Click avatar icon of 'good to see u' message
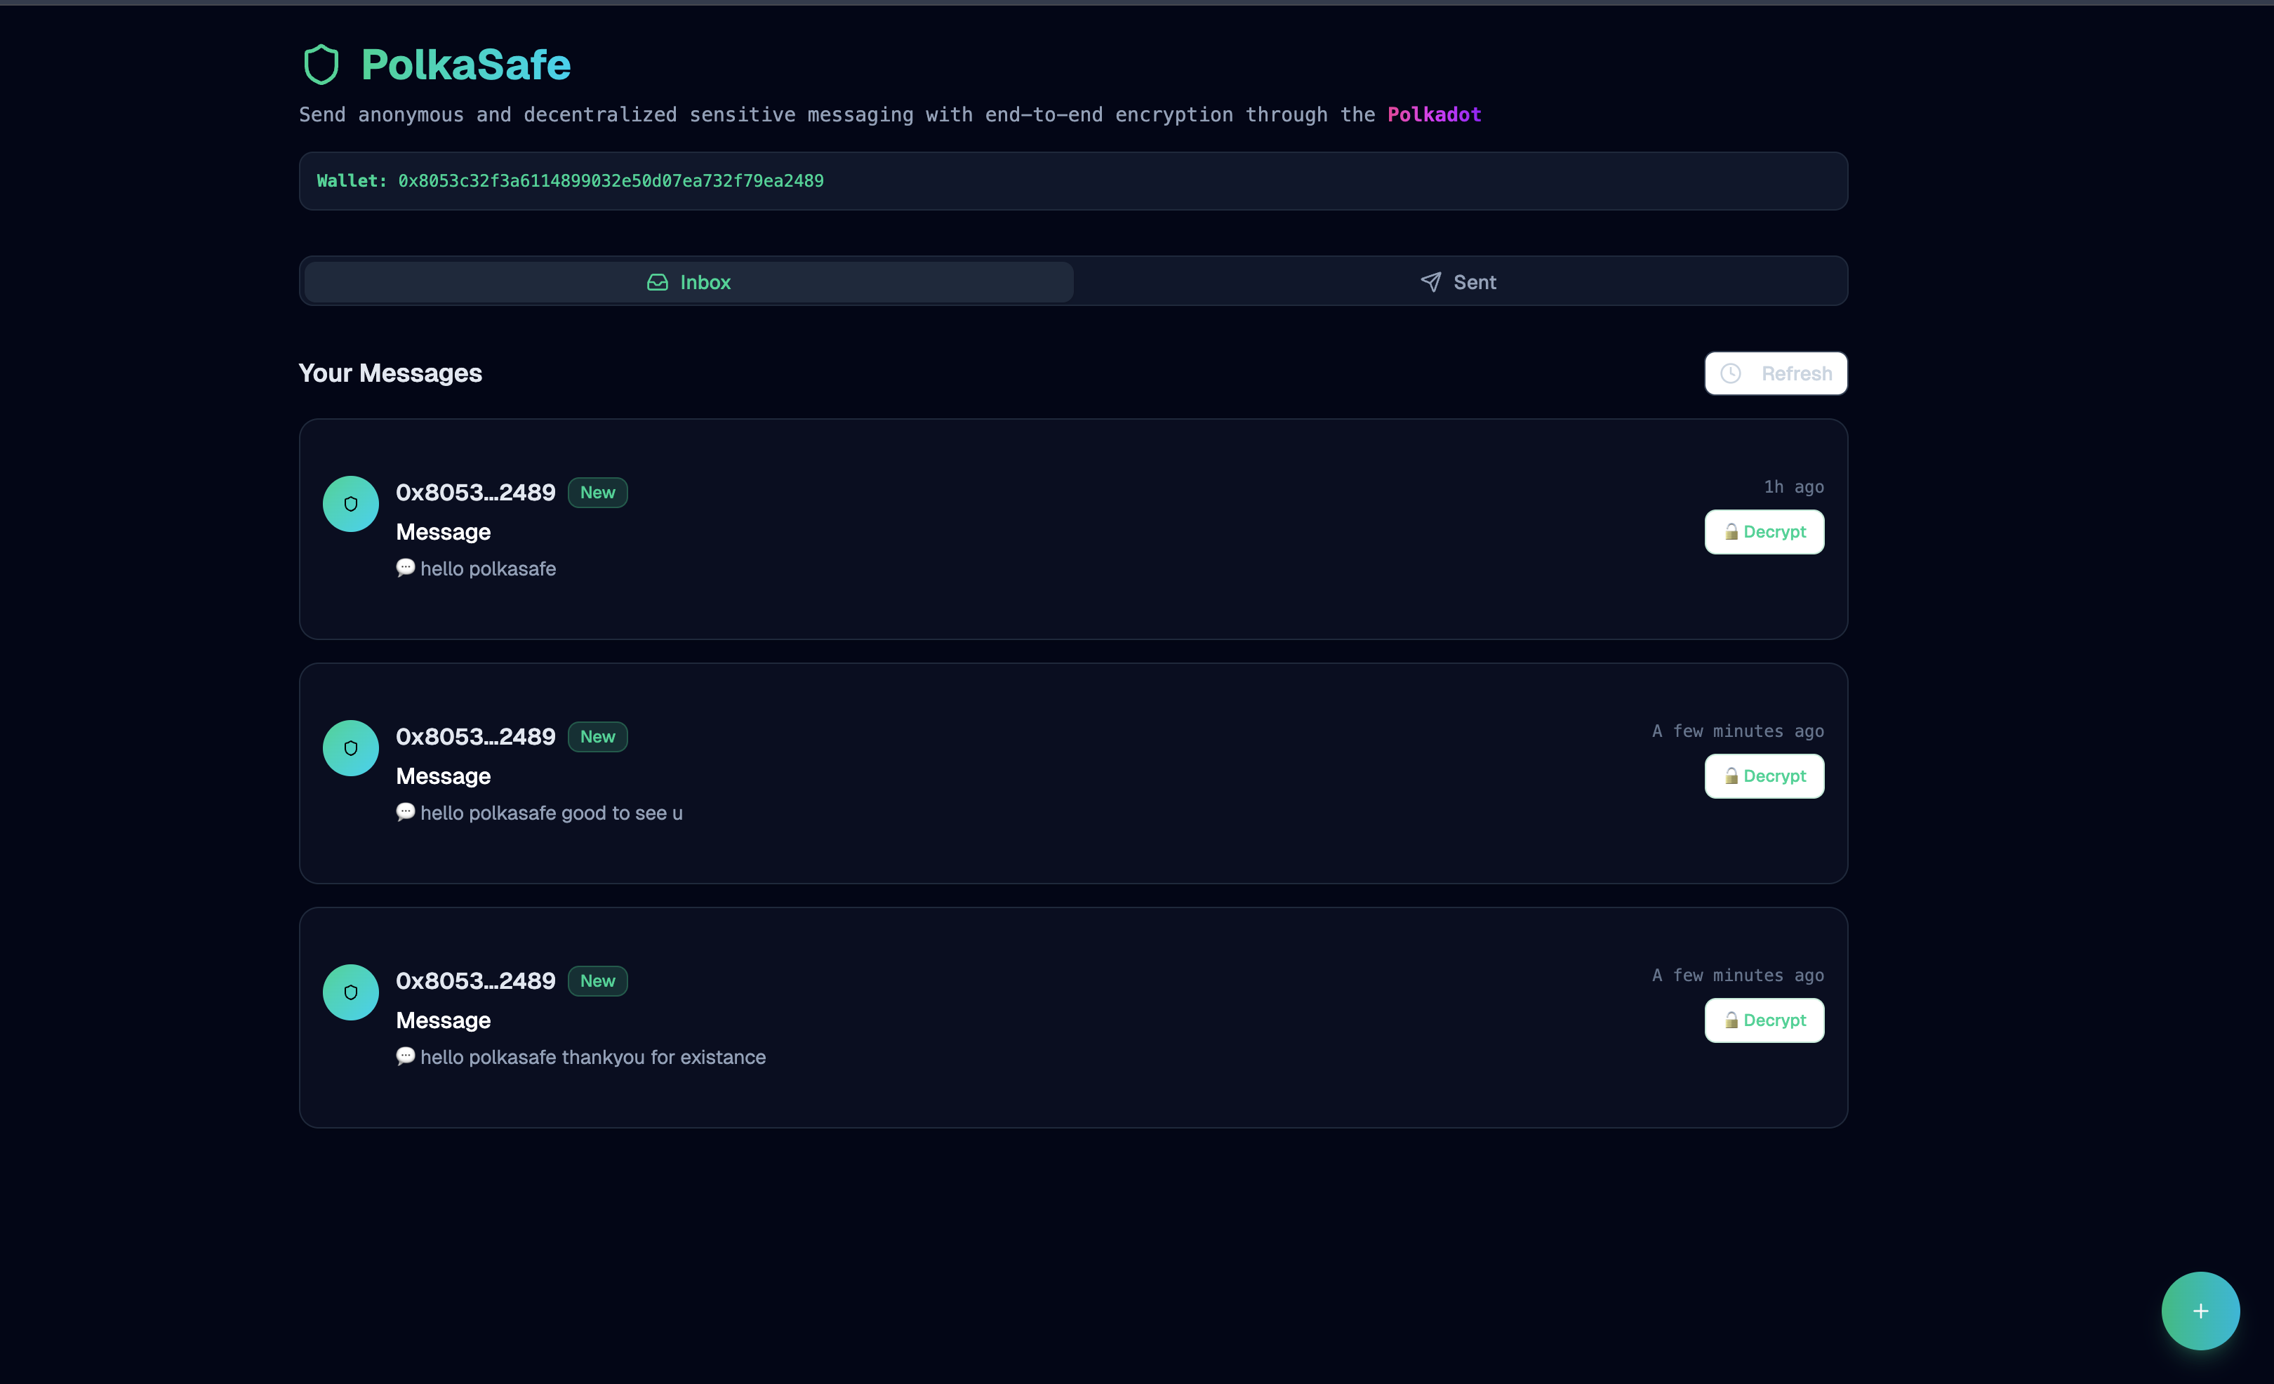 point(351,748)
